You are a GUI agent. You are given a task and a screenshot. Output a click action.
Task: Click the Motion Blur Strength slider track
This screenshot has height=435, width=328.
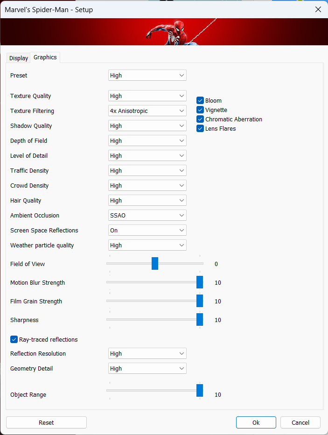click(149, 282)
